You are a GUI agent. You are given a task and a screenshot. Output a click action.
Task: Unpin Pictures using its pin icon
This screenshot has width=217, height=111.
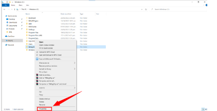coord(22,29)
